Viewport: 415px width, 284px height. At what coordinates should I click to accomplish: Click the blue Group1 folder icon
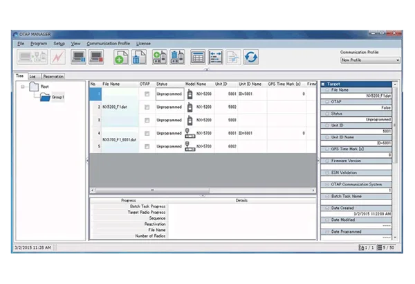45,97
